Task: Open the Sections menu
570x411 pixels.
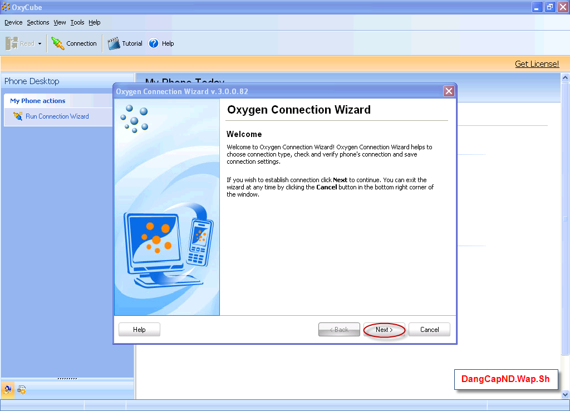Action: (38, 22)
